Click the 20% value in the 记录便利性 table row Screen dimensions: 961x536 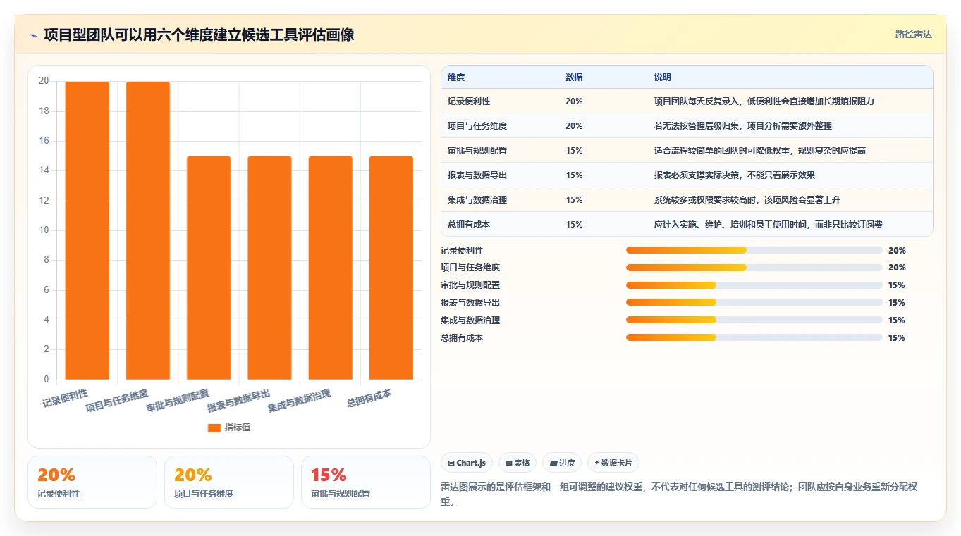point(574,101)
